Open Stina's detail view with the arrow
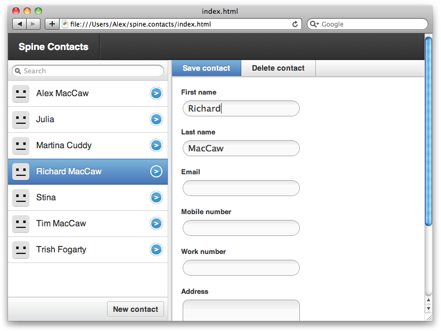 pyautogui.click(x=156, y=197)
